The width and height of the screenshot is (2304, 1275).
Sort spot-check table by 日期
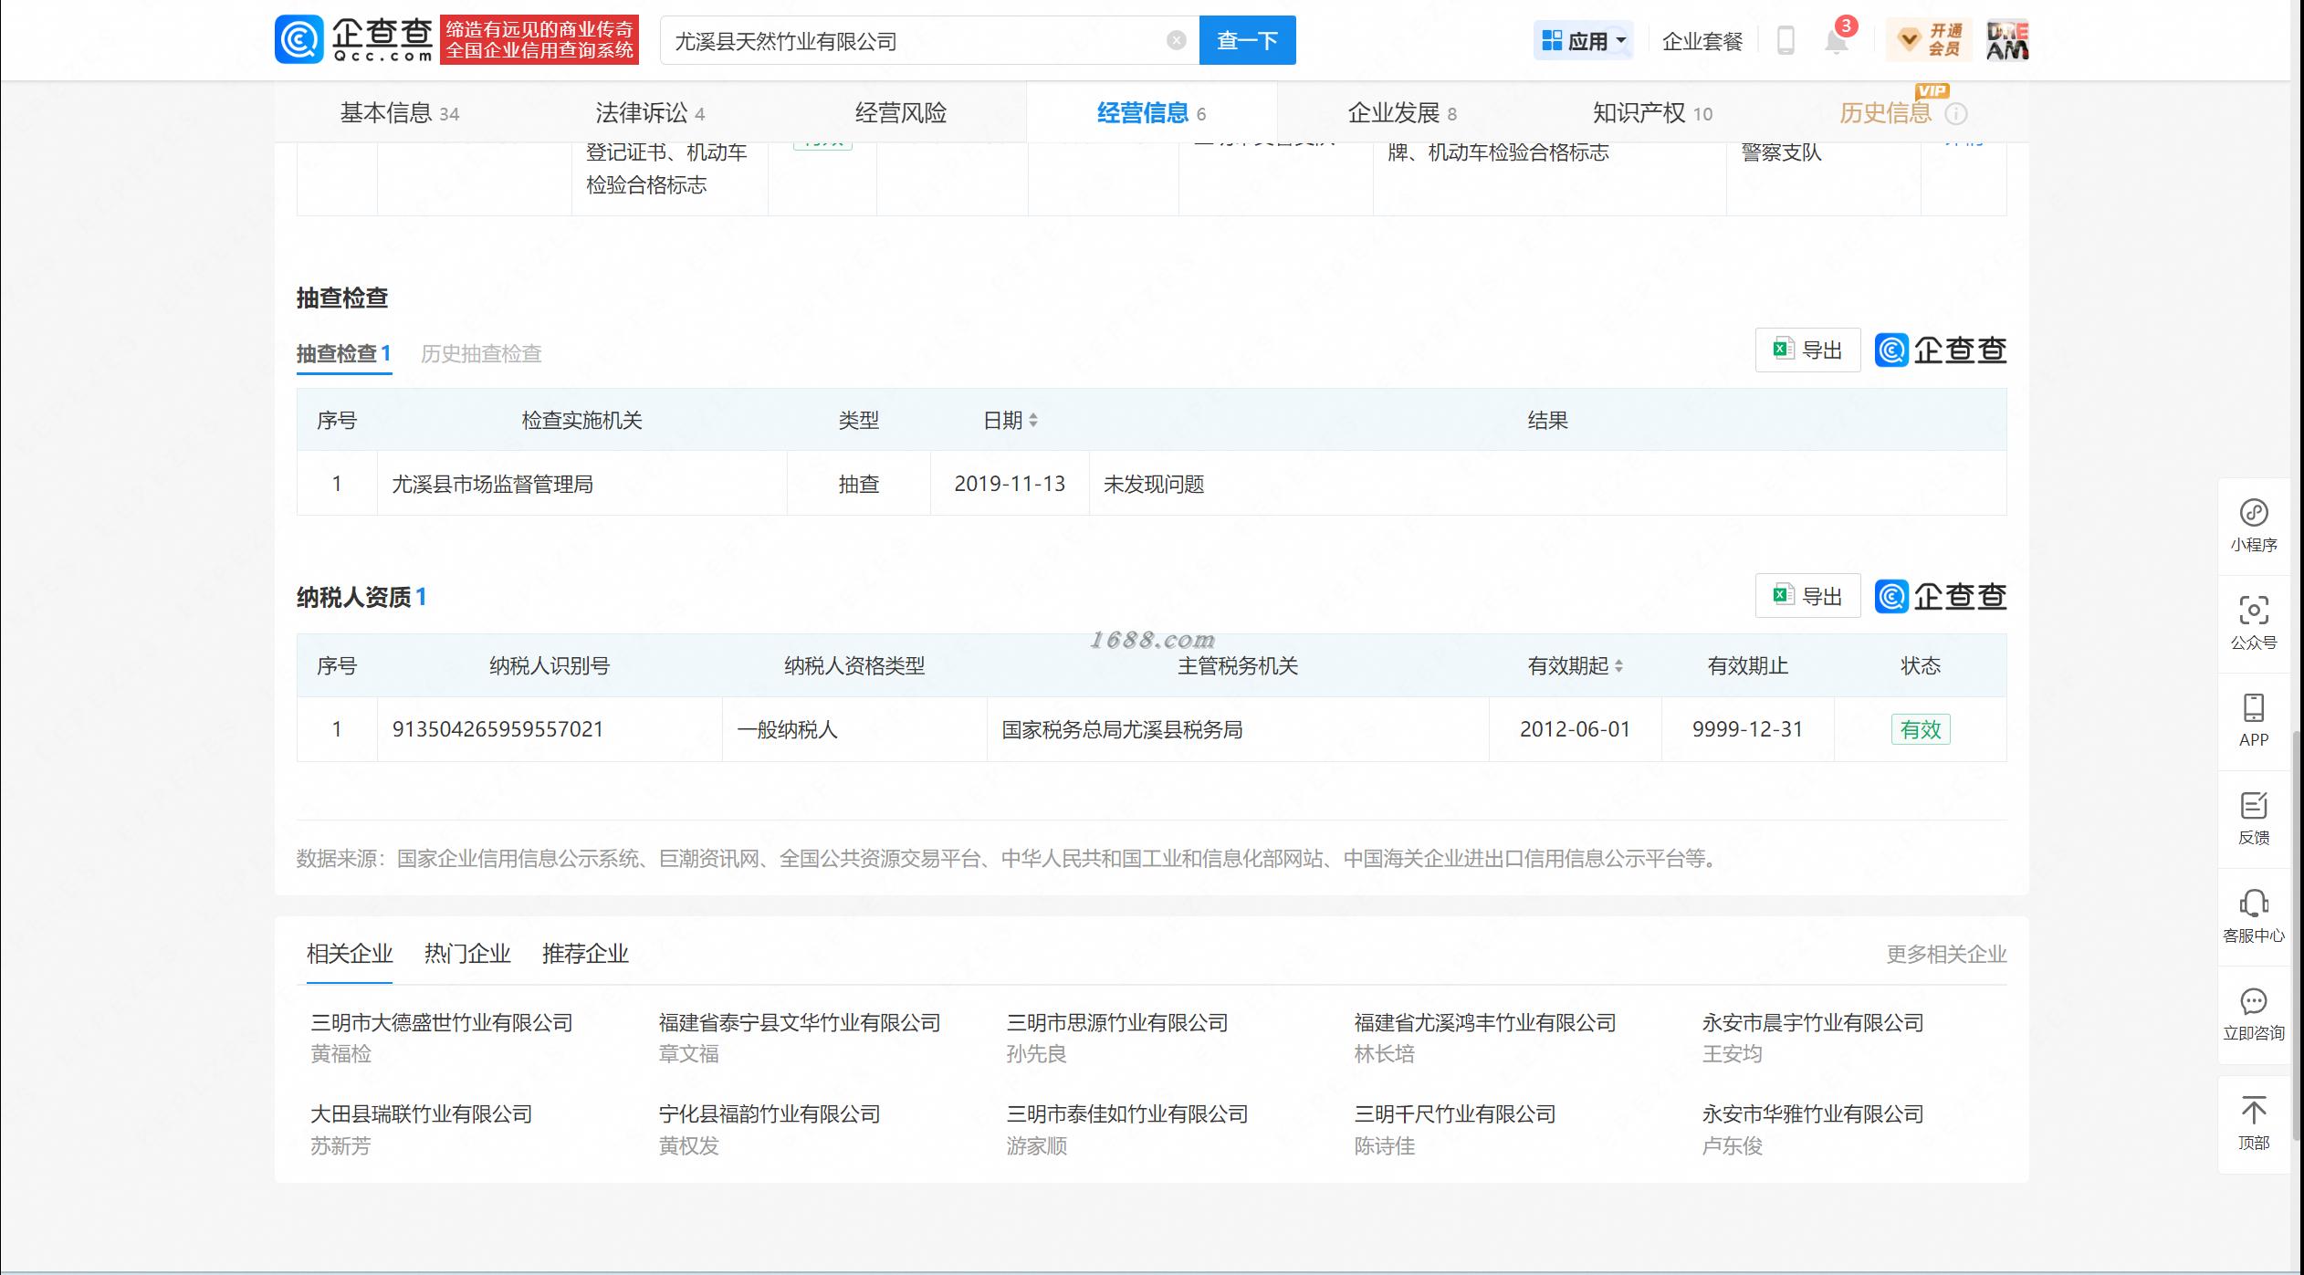1033,421
